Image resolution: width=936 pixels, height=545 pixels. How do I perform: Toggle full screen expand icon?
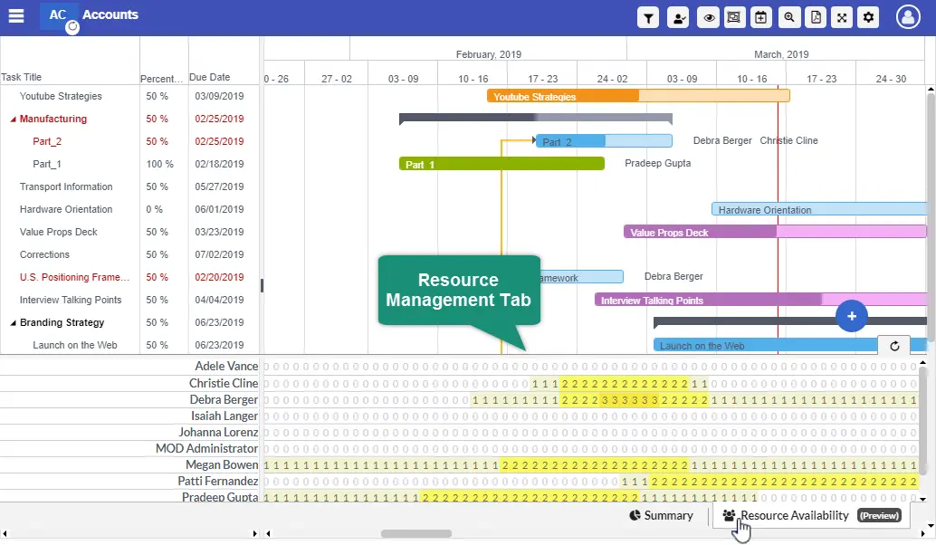(x=842, y=17)
